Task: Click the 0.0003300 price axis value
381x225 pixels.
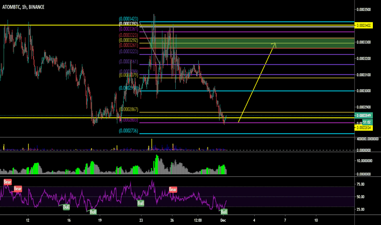Action: click(363, 42)
